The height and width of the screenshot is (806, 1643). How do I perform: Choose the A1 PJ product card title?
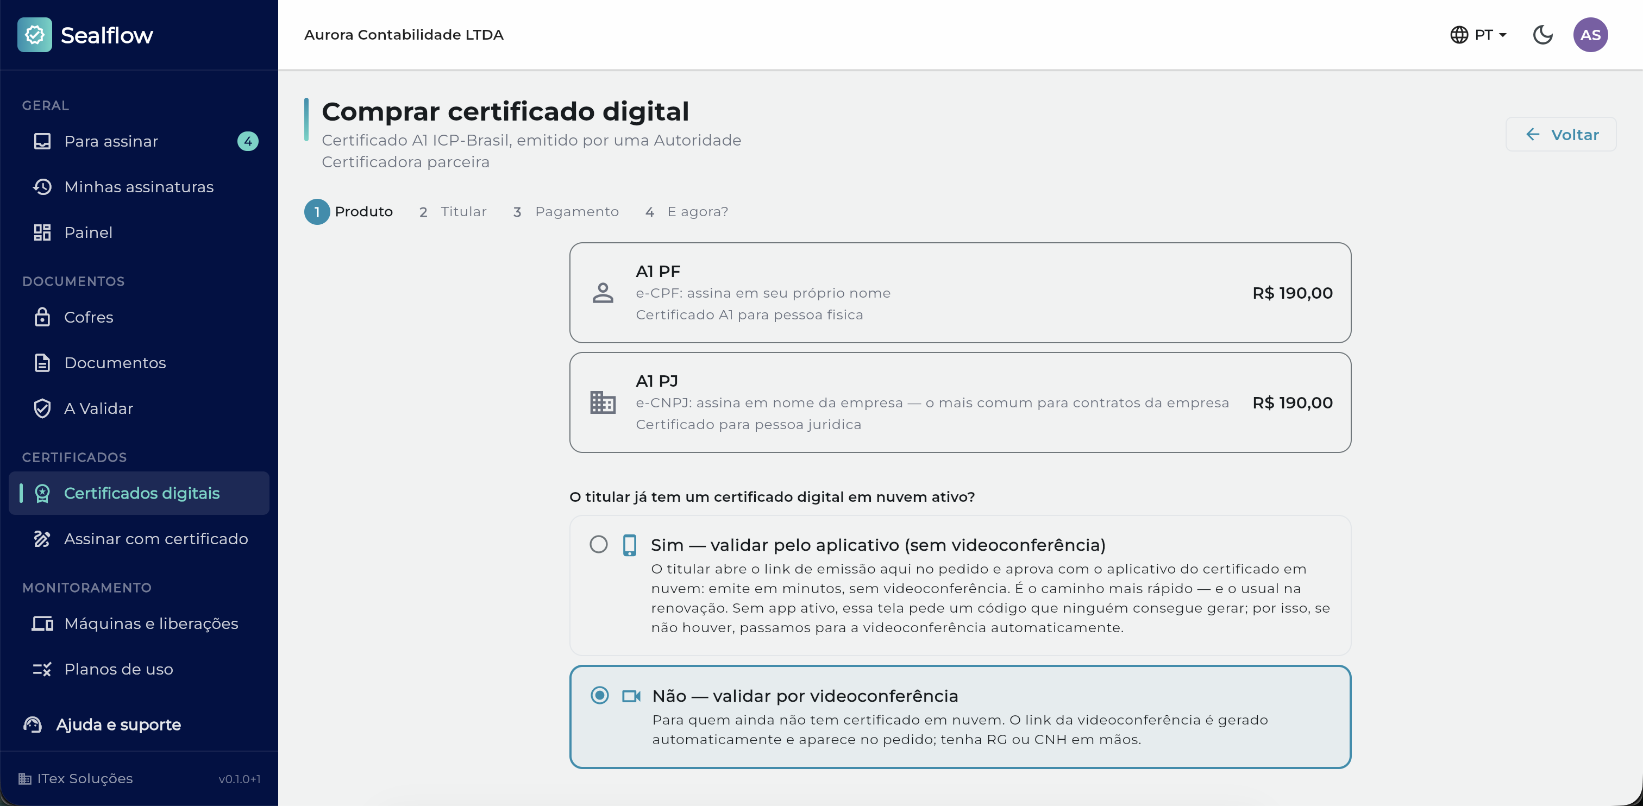click(x=657, y=381)
